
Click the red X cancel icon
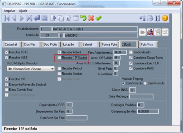point(91,18)
